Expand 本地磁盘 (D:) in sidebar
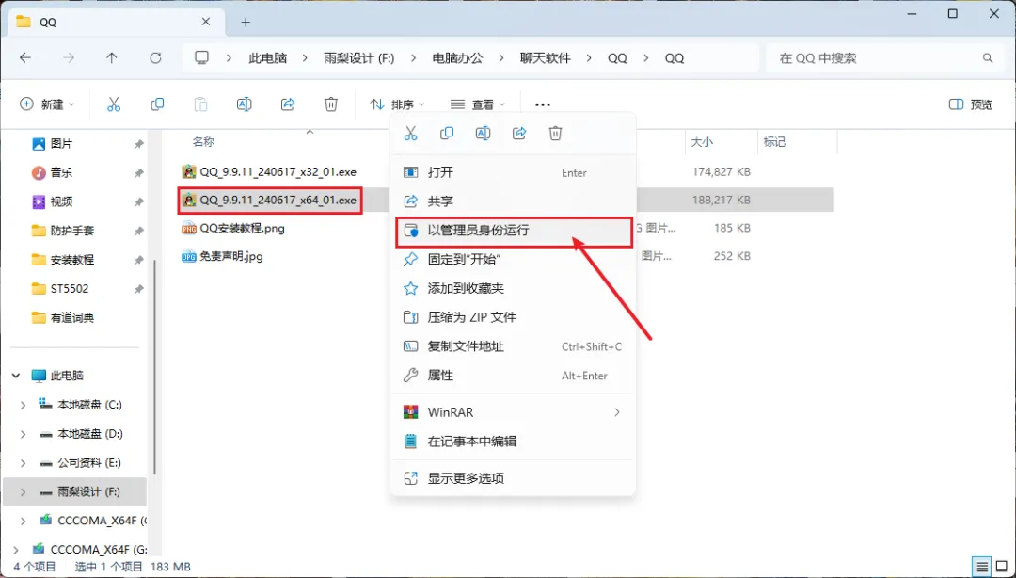Viewport: 1016px width, 578px height. [23, 434]
